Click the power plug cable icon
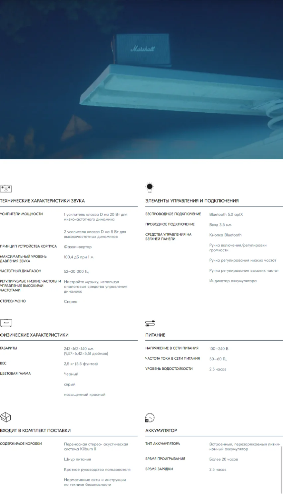Image resolution: width=283 pixels, height=497 pixels. 150,323
